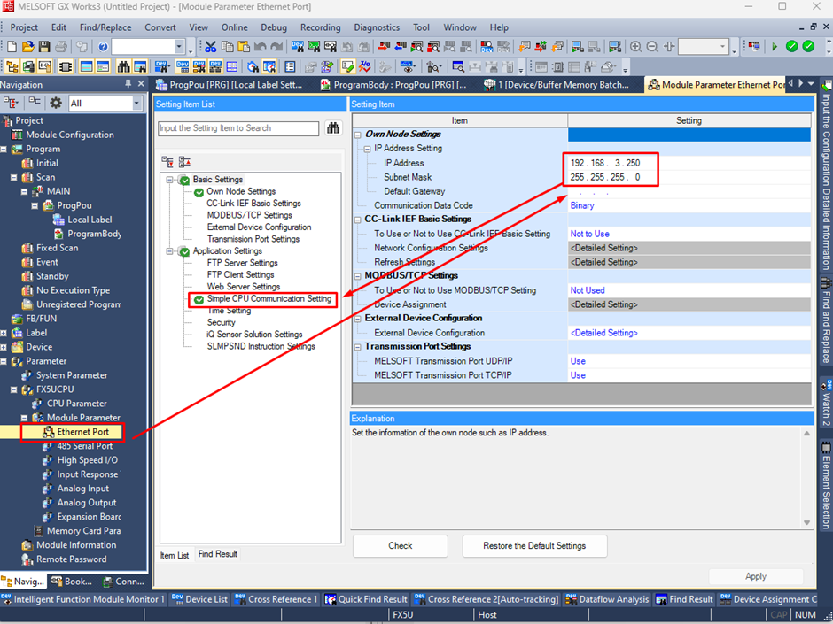Image resolution: width=833 pixels, height=624 pixels.
Task: Click the Navigation window tree icon
Action: coord(12,67)
